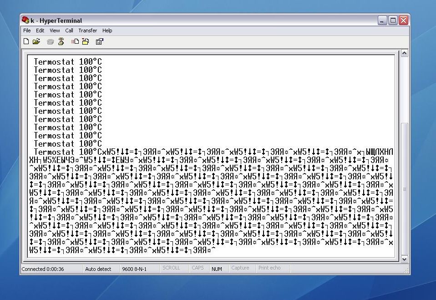
Task: Maximize the HyperTerminal window
Action: (x=393, y=20)
